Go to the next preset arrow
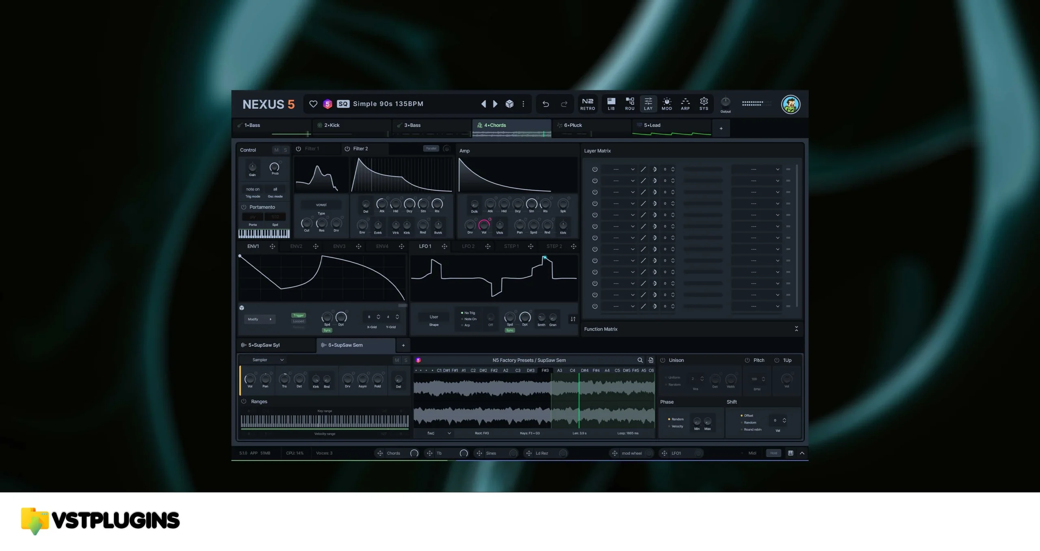This screenshot has width=1040, height=551. (x=495, y=104)
